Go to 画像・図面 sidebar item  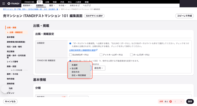coord(11,66)
